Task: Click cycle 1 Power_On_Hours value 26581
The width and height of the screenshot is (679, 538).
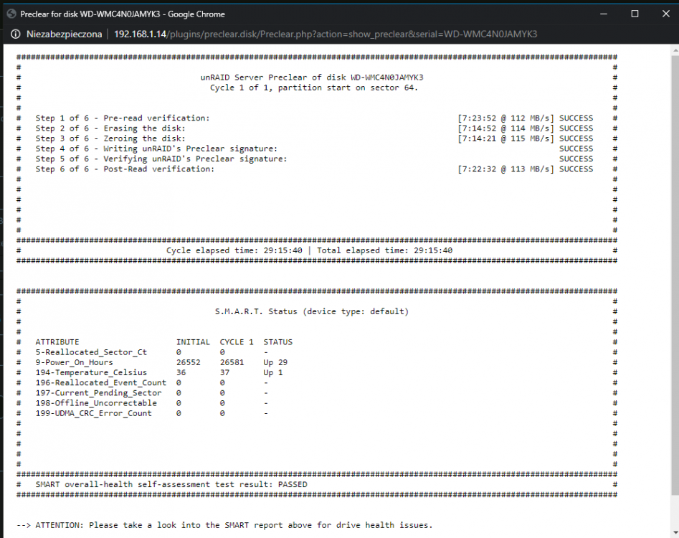Action: tap(232, 362)
